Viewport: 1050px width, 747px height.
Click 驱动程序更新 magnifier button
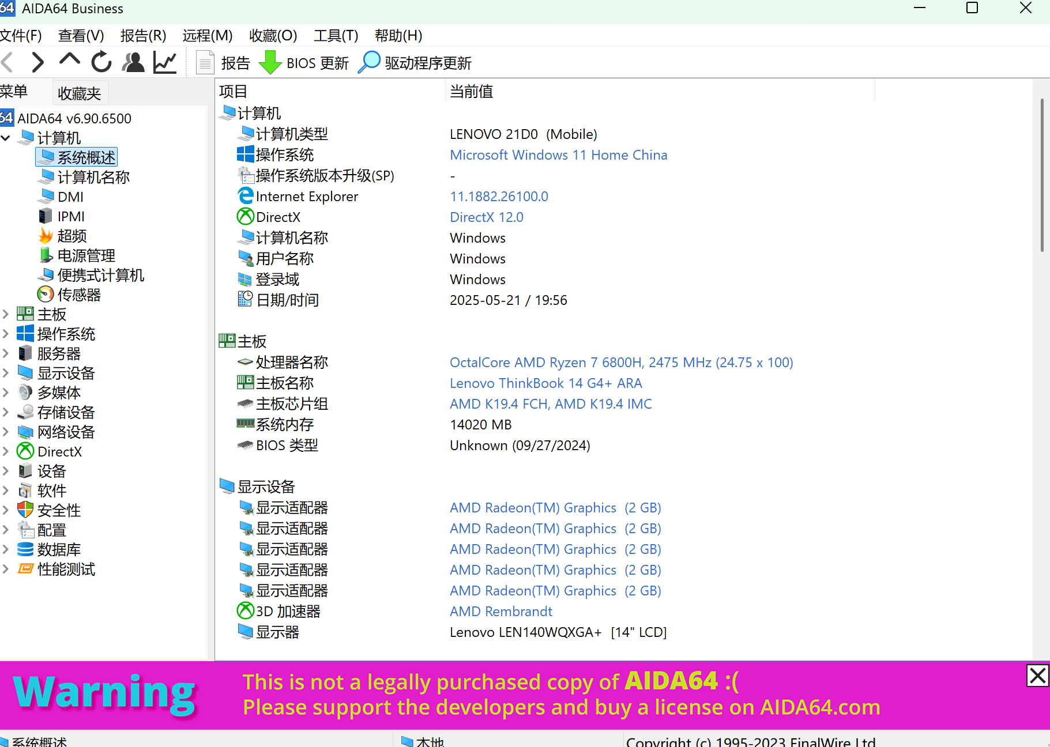coord(415,63)
